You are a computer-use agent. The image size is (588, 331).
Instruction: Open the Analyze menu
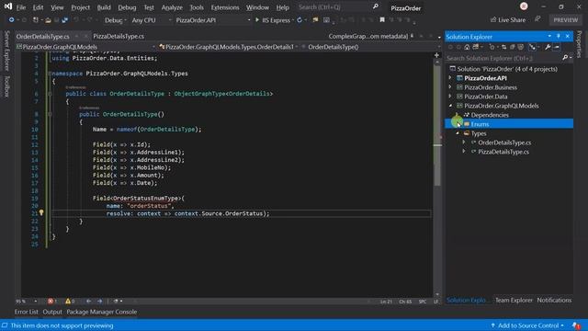coord(172,7)
